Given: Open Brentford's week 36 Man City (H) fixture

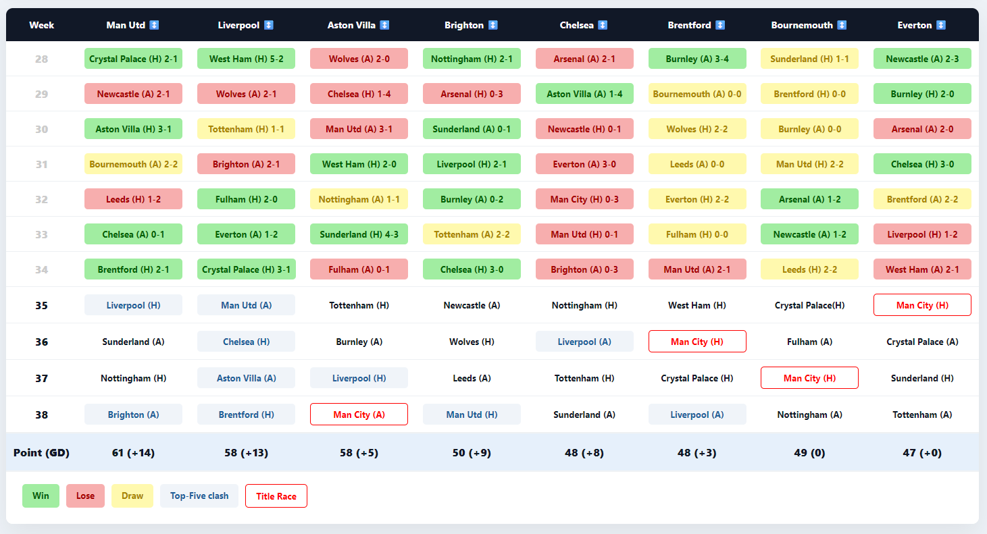Looking at the screenshot, I should pyautogui.click(x=697, y=342).
